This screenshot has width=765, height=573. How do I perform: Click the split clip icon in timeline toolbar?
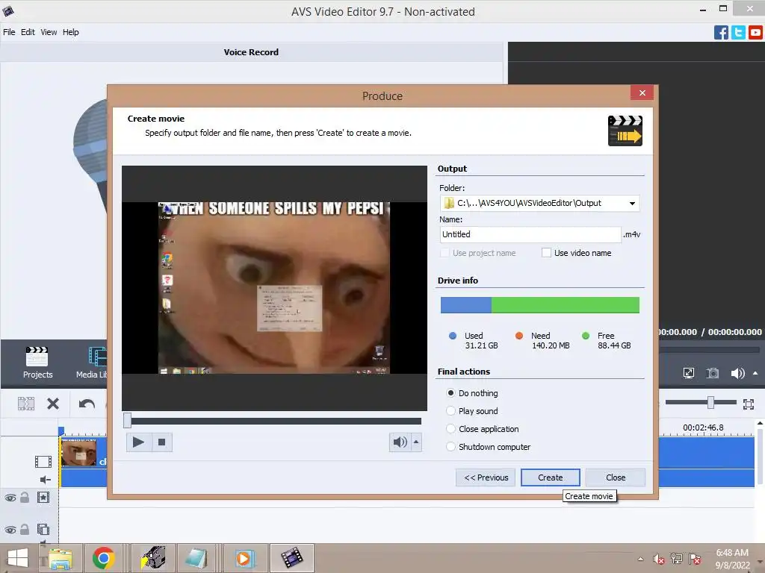coord(26,404)
